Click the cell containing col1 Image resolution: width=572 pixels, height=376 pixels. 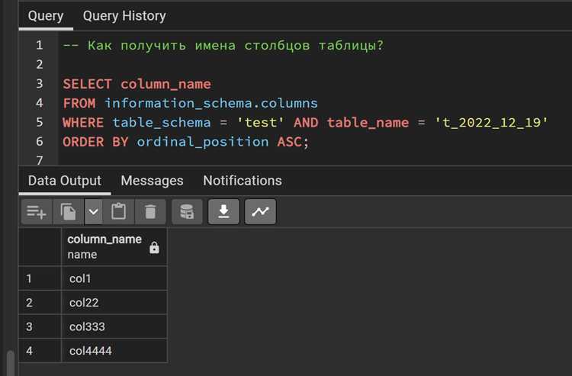[114, 278]
